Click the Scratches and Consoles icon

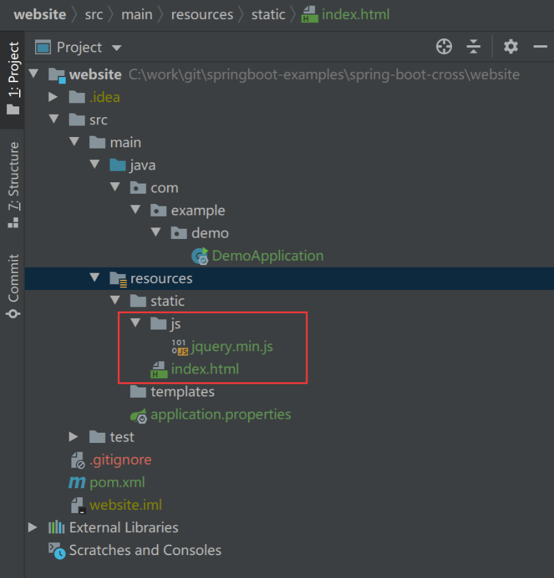click(x=57, y=551)
